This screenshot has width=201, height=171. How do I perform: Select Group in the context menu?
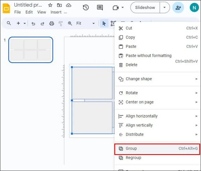tap(157, 149)
